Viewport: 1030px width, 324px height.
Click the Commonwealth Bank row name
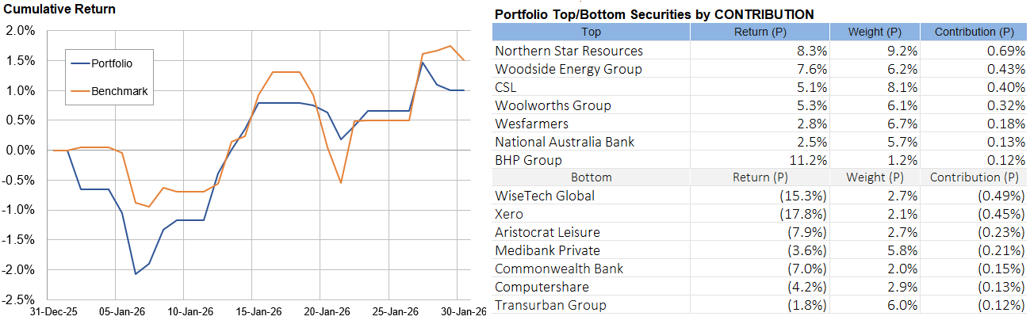tap(559, 269)
